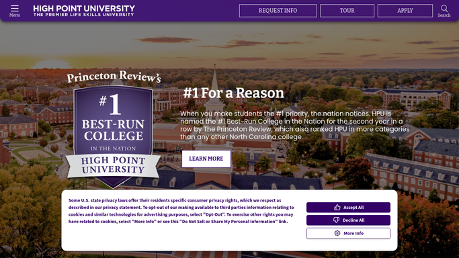Decline all cookies
Screen dimensions: 459x258
click(348, 220)
